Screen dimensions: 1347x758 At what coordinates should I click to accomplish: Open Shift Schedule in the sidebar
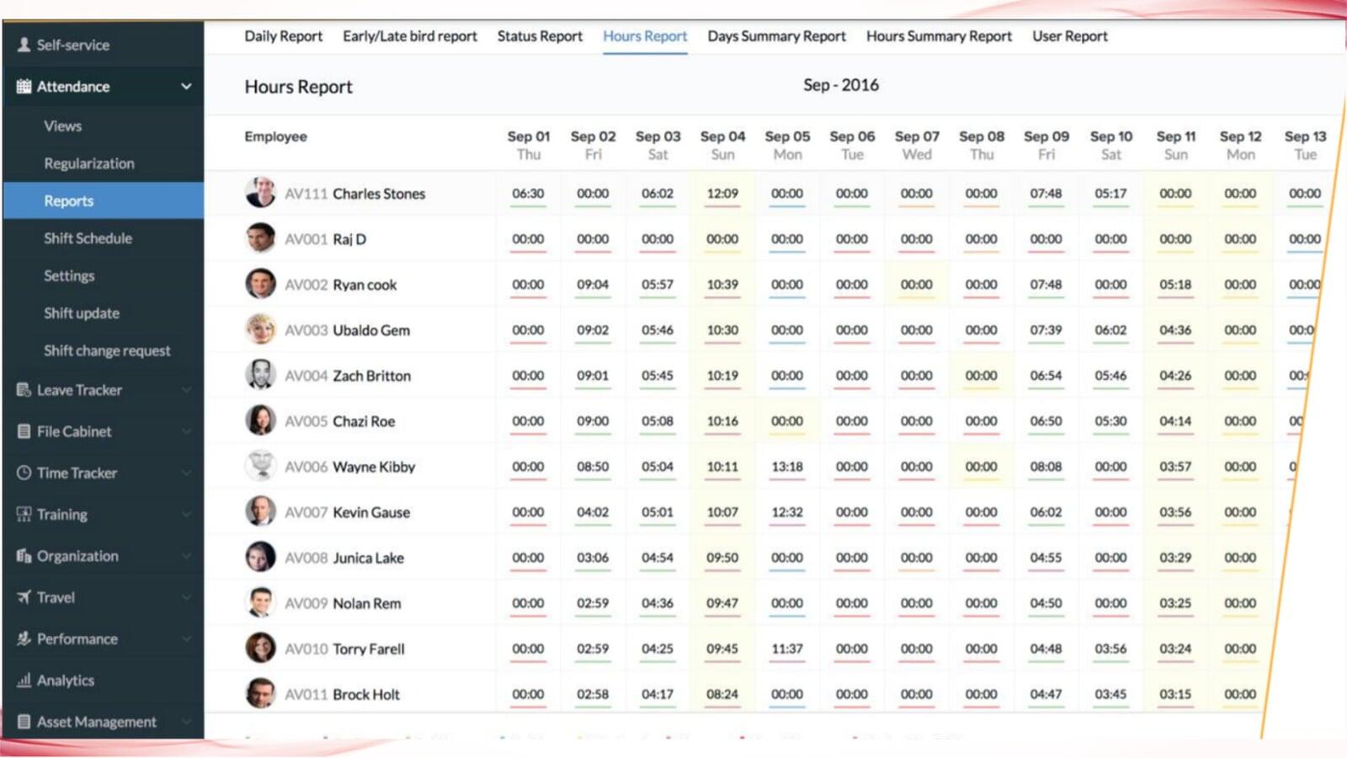[88, 238]
